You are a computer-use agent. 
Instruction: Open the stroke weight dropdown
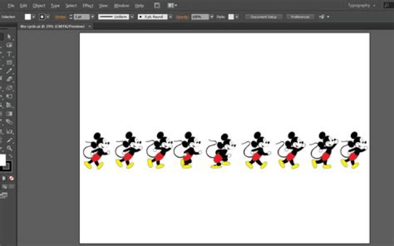tap(92, 17)
